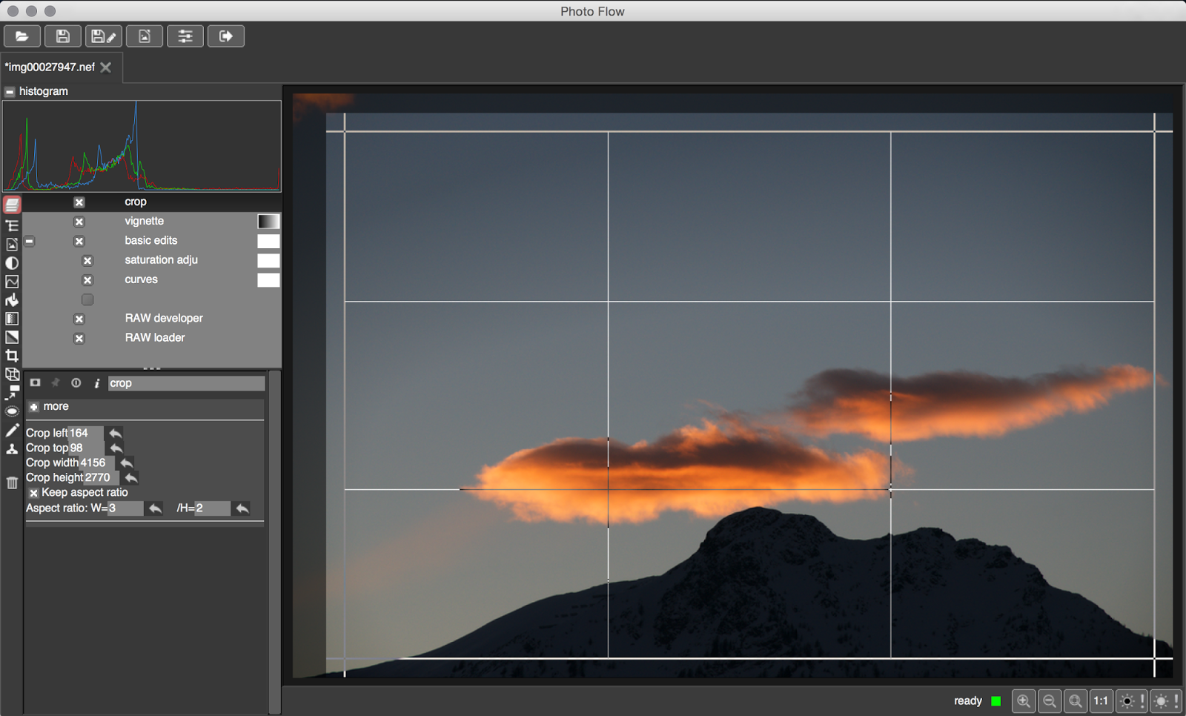Edit the crop layer name field
The image size is (1186, 716).
click(x=186, y=383)
